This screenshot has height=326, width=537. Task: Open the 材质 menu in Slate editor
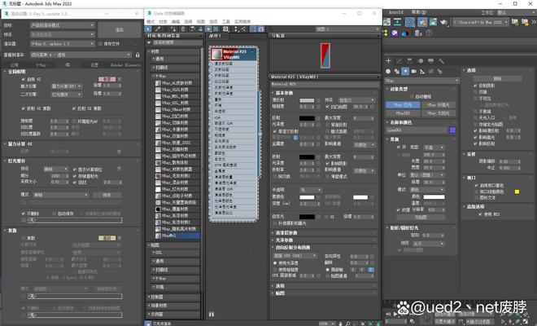[163, 21]
